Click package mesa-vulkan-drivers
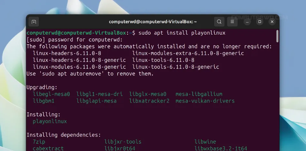Image resolution: width=306 pixels, height=151 pixels. point(205,101)
